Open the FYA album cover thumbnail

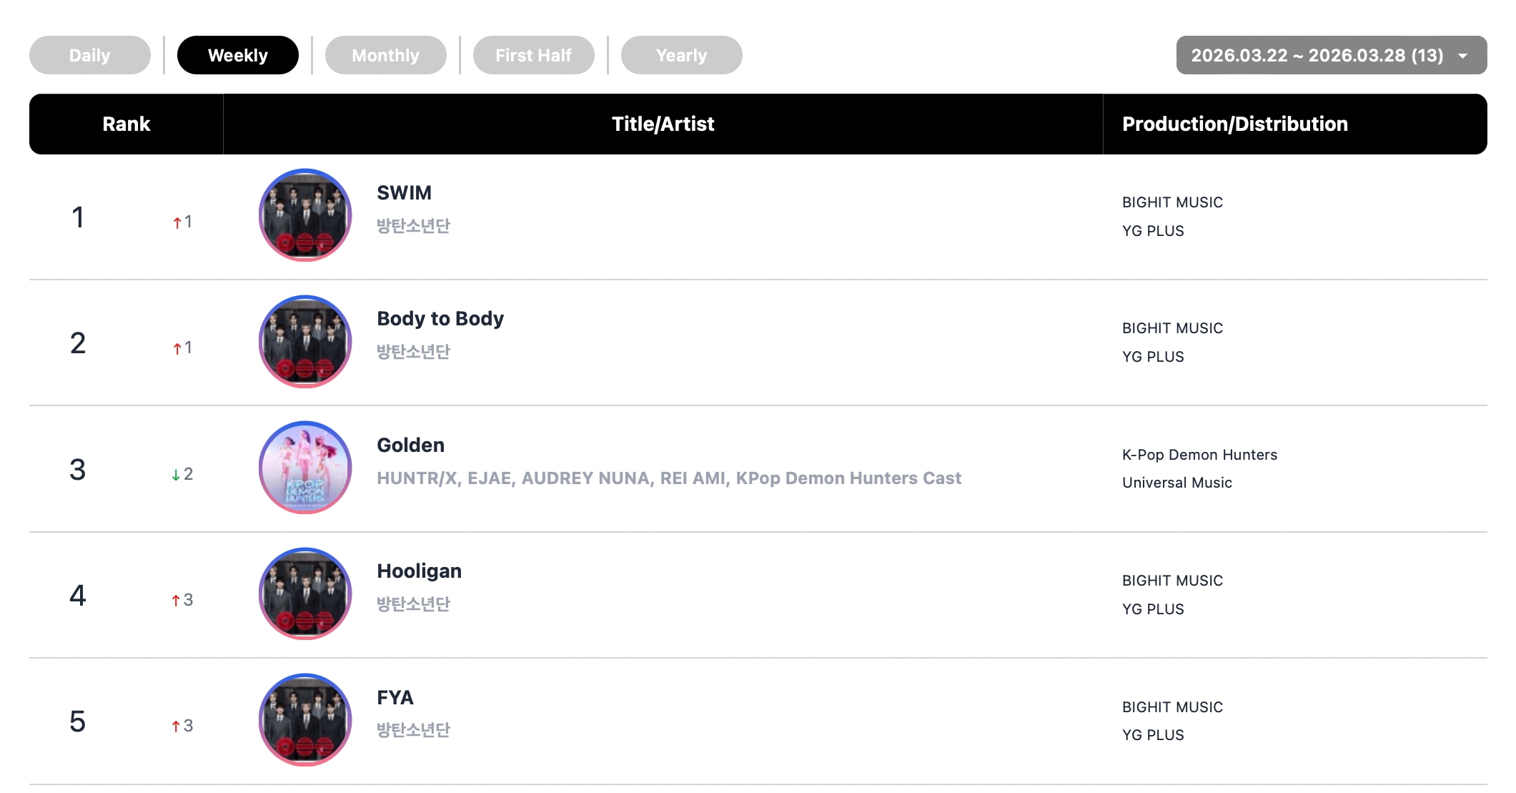pyautogui.click(x=305, y=720)
